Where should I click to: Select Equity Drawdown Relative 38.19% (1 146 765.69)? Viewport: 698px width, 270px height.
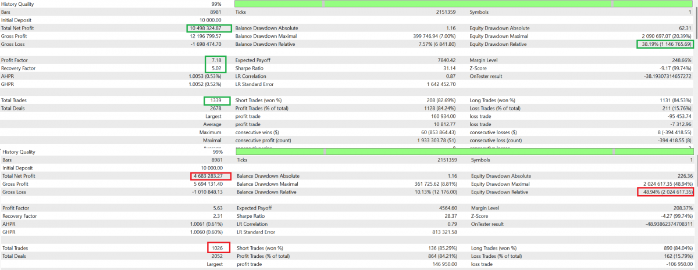(666, 44)
